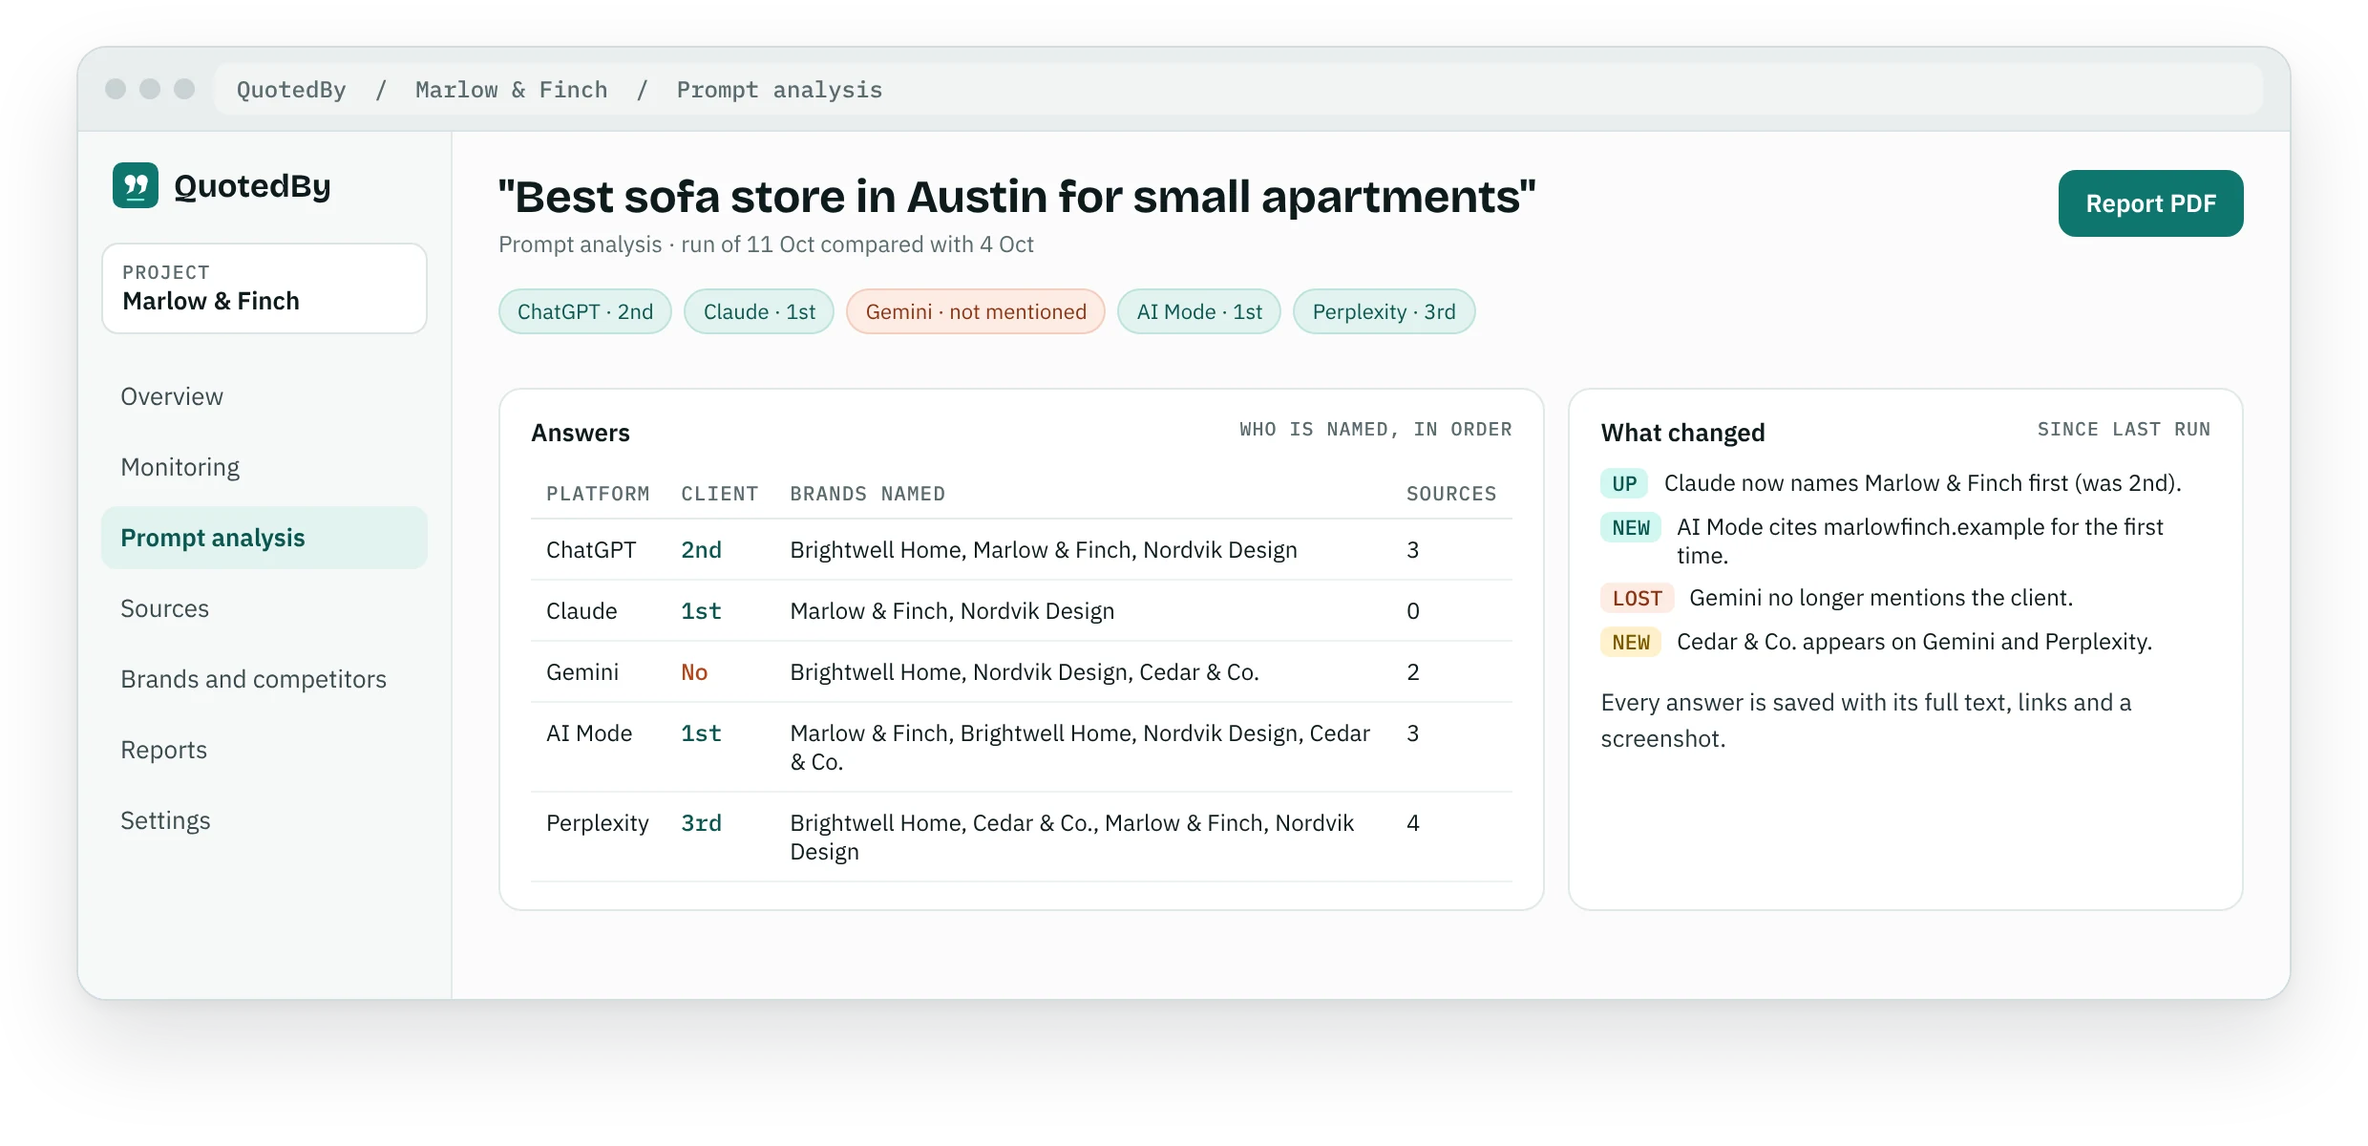Select the Claude · 1st chip
Viewport: 2368px width, 1146px height.
(759, 311)
